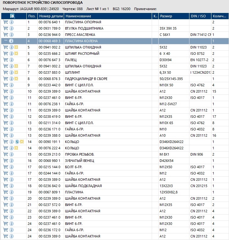The image size is (229, 240).
Task: Open info icon for ПРЕСС-МАСЛЕНКА
Action: point(11,35)
